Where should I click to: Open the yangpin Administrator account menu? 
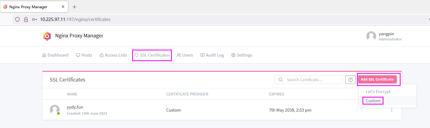[384, 36]
